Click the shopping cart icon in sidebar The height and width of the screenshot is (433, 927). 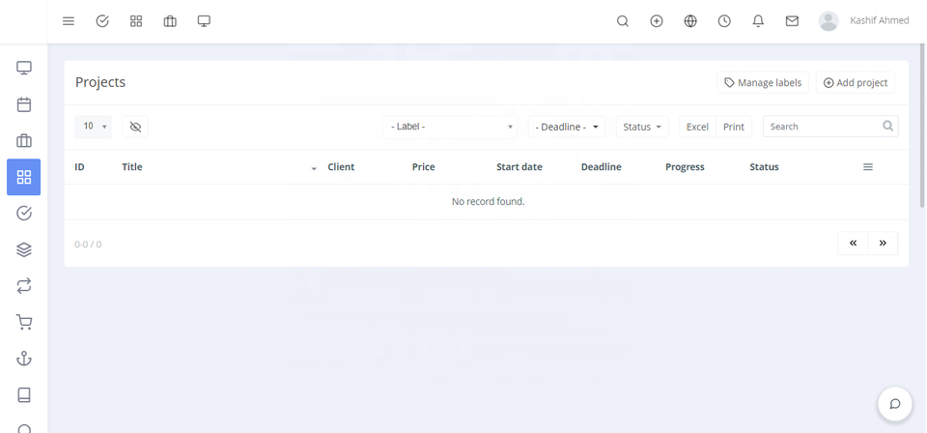click(24, 323)
